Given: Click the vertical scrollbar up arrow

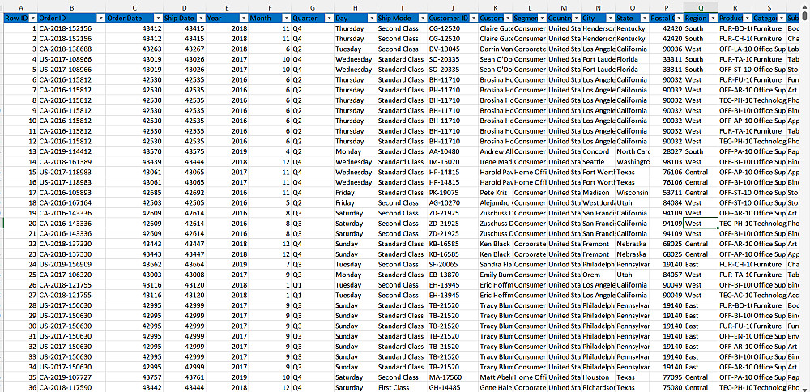Looking at the screenshot, I should tap(805, 8).
